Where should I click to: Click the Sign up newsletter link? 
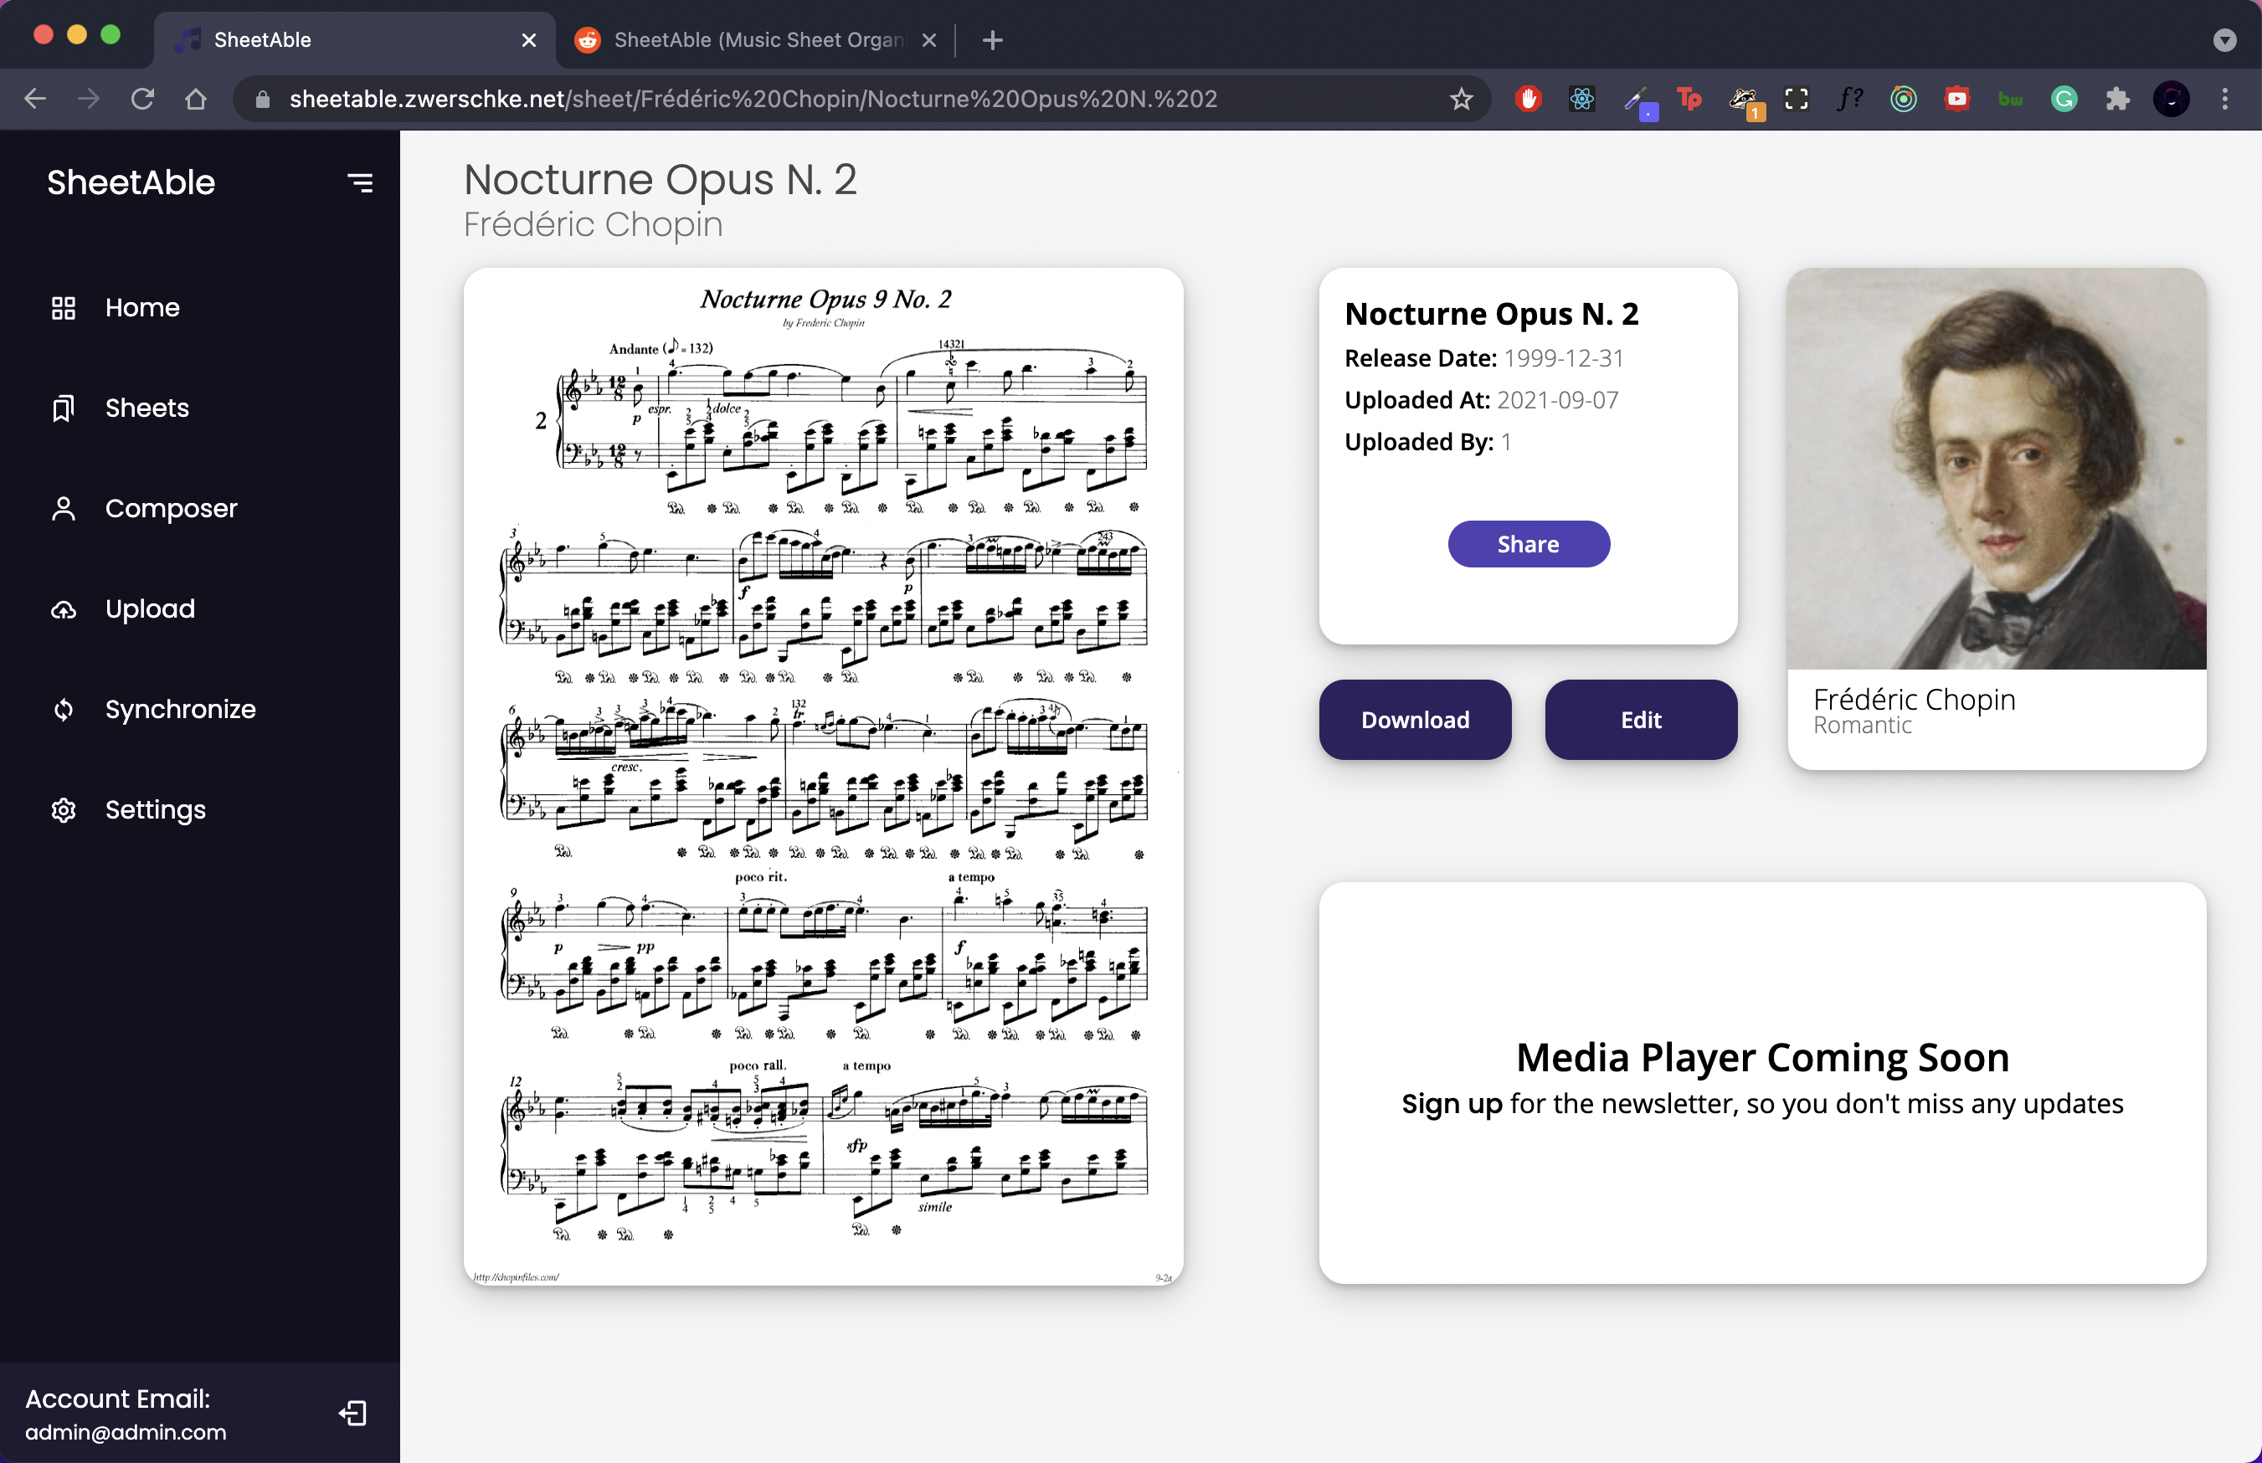pyautogui.click(x=1452, y=1104)
